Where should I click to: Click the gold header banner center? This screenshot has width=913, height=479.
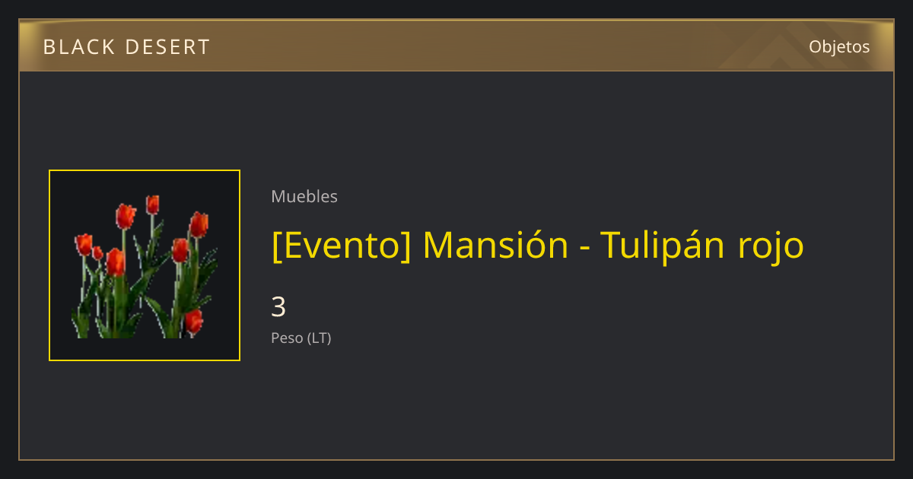pyautogui.click(x=456, y=46)
